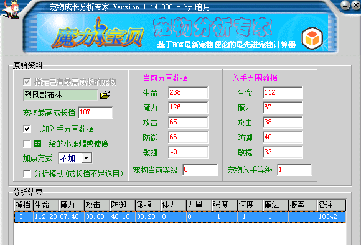Click the cat mascot icon in title corner

[x=11, y=9]
